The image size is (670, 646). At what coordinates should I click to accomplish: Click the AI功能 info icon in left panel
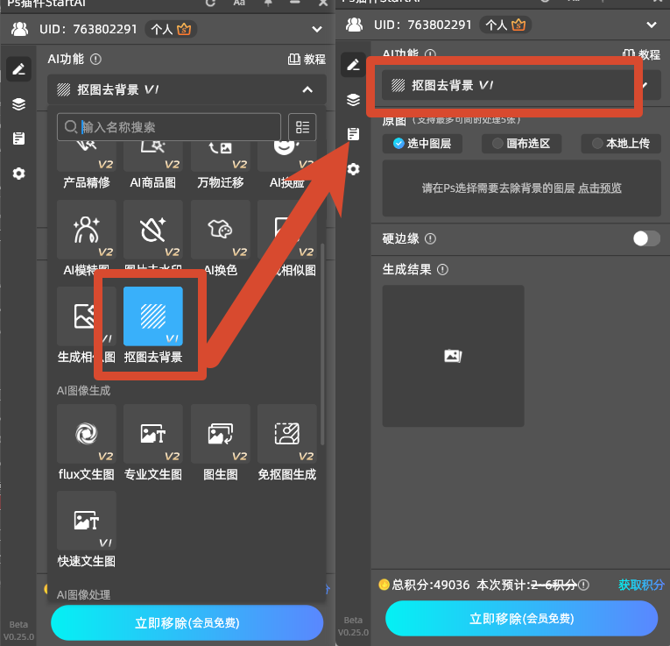(x=95, y=59)
